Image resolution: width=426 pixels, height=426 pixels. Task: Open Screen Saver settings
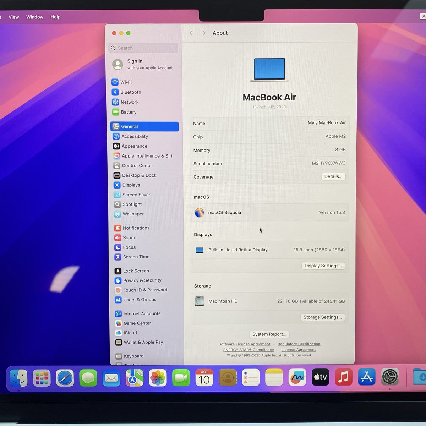point(132,195)
